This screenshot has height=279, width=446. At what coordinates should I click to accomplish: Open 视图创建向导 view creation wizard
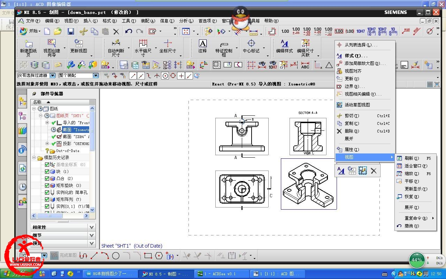point(52,48)
